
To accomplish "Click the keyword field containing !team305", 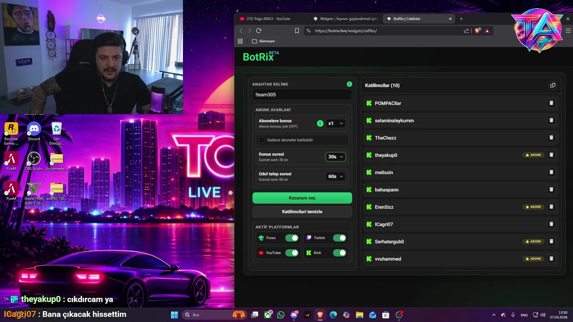I will point(302,95).
